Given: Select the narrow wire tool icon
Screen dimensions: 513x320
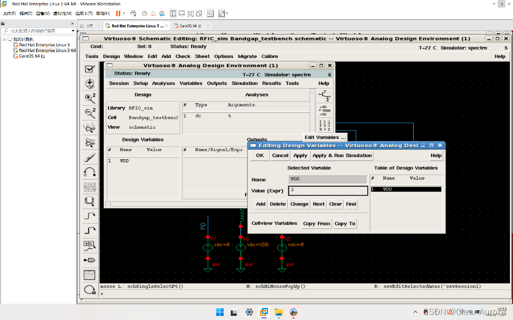Looking at the screenshot, I should pyautogui.click(x=90, y=216).
